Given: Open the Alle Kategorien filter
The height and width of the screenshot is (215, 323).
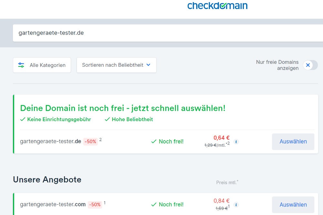Looking at the screenshot, I should pyautogui.click(x=42, y=65).
